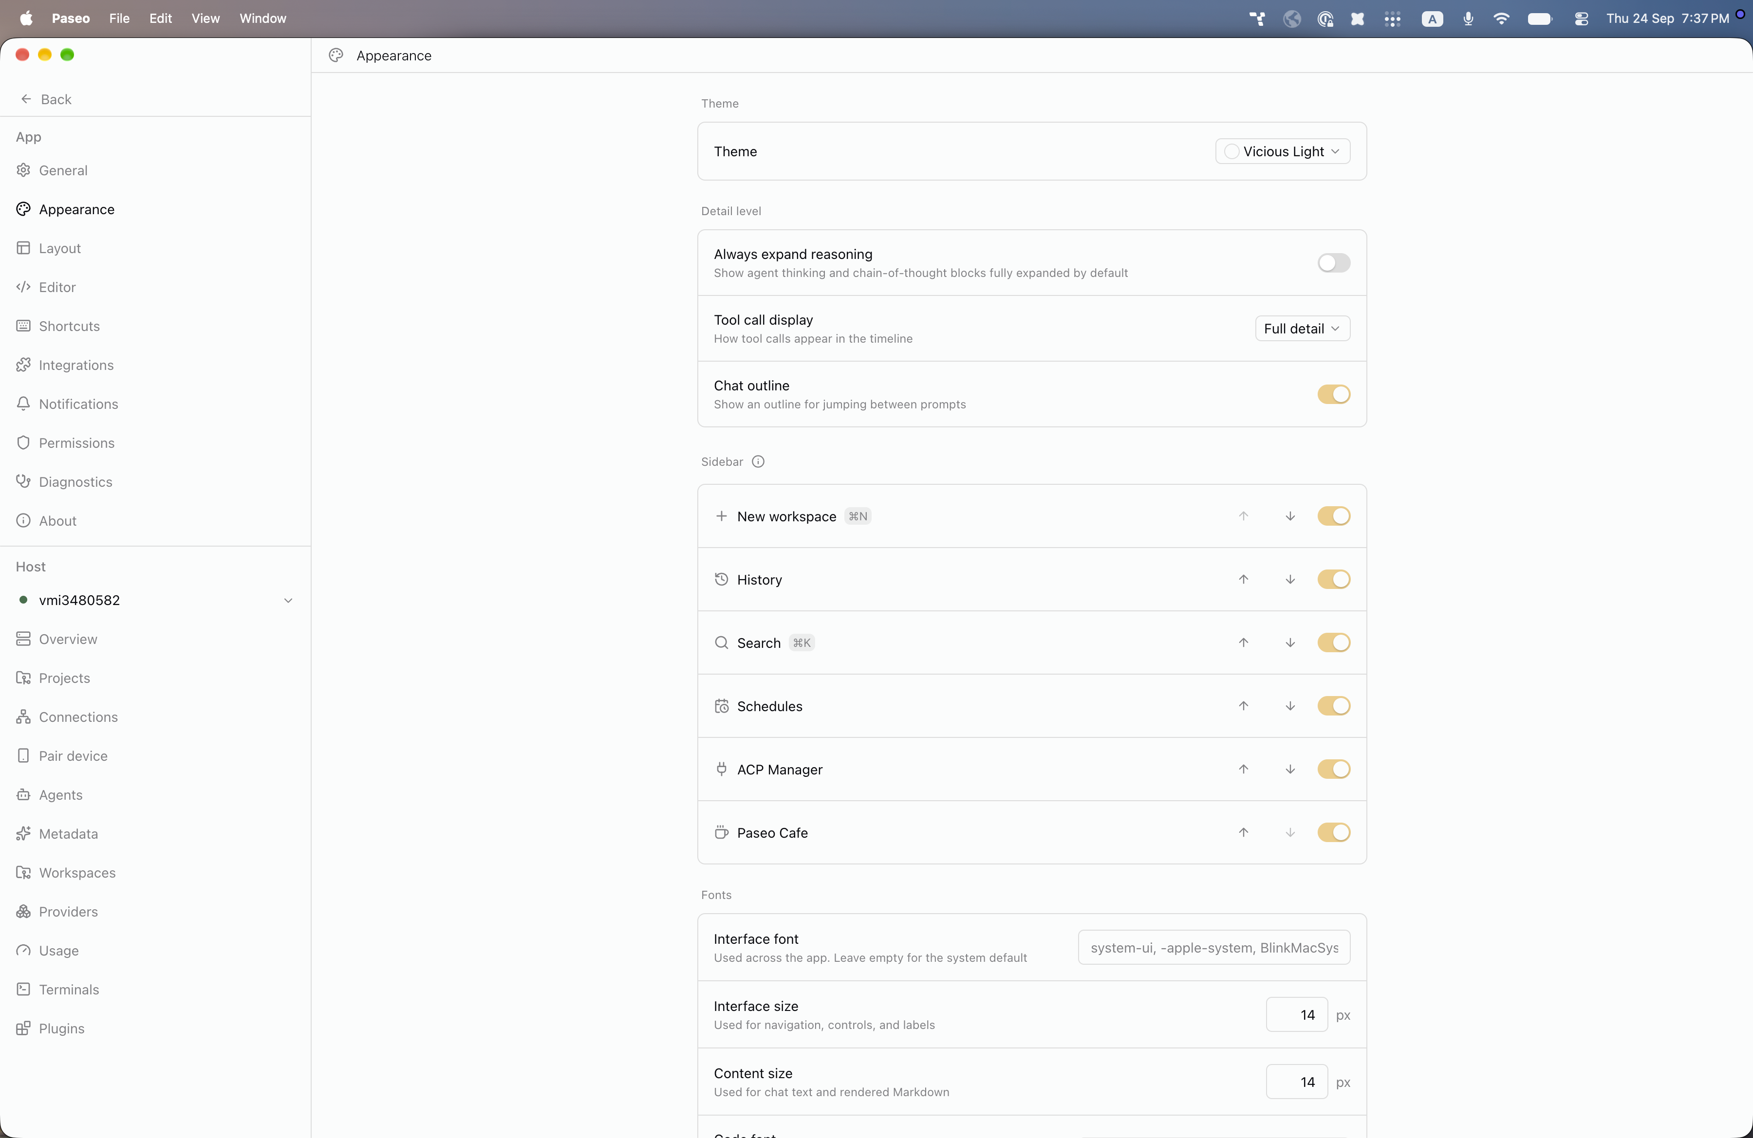Click the Layout panel icon
1753x1138 pixels.
pos(23,248)
